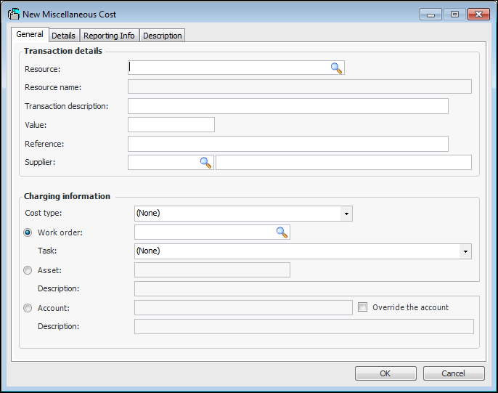This screenshot has height=393, width=498.
Task: Confirm with the OK button
Action: coord(385,373)
